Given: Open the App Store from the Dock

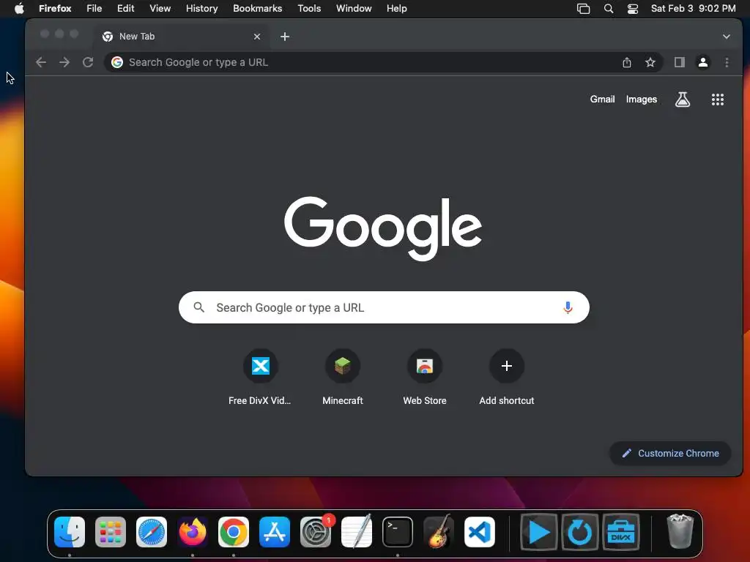Looking at the screenshot, I should pos(275,532).
